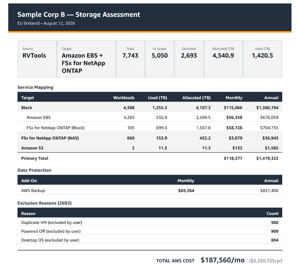
Task: Click the FSx for NetApp ONTAP (NAS) row label
Action: pyautogui.click(x=50, y=138)
